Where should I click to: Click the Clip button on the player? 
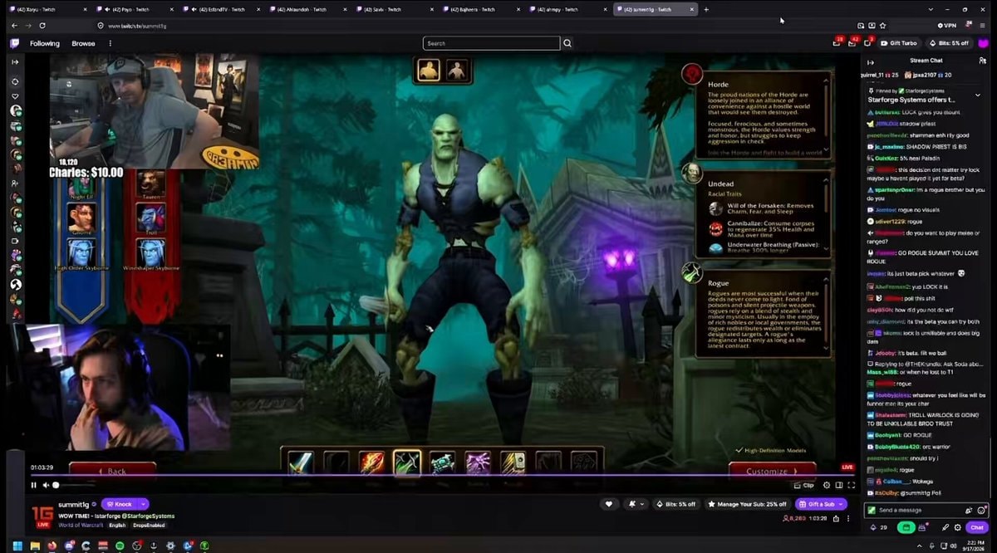(x=804, y=485)
